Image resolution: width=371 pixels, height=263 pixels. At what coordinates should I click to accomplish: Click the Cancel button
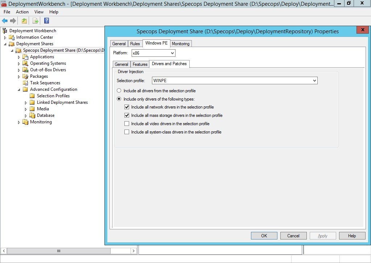click(293, 236)
